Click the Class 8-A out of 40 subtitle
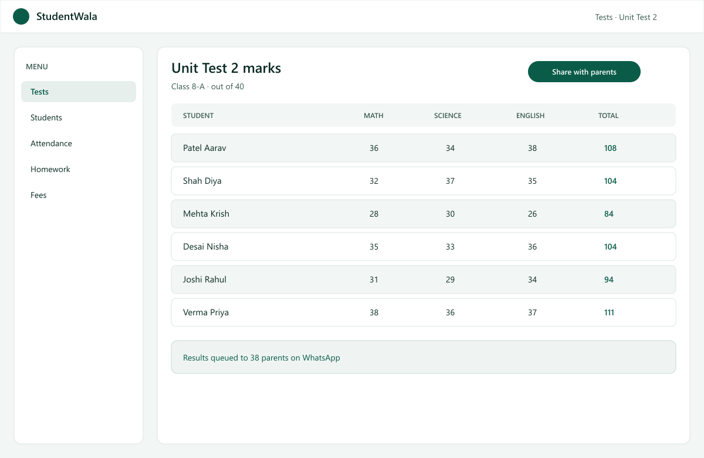The height and width of the screenshot is (458, 704). pyautogui.click(x=208, y=86)
